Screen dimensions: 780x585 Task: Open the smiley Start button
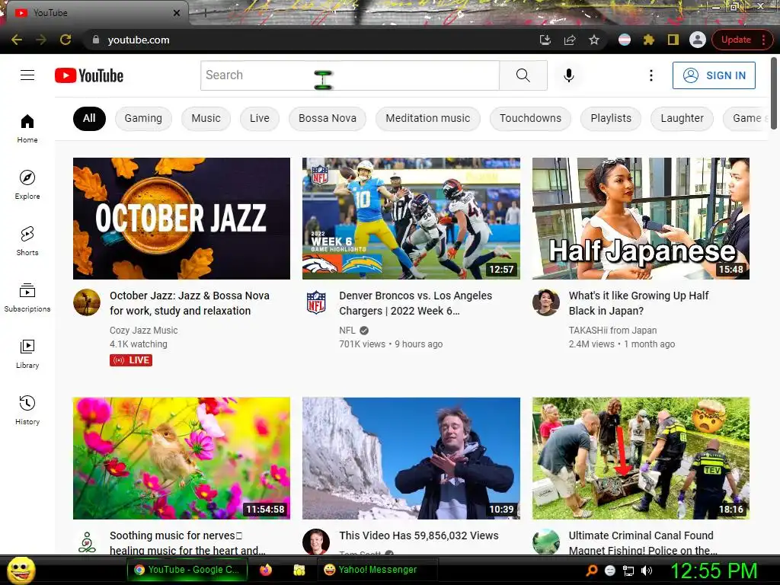pyautogui.click(x=21, y=570)
